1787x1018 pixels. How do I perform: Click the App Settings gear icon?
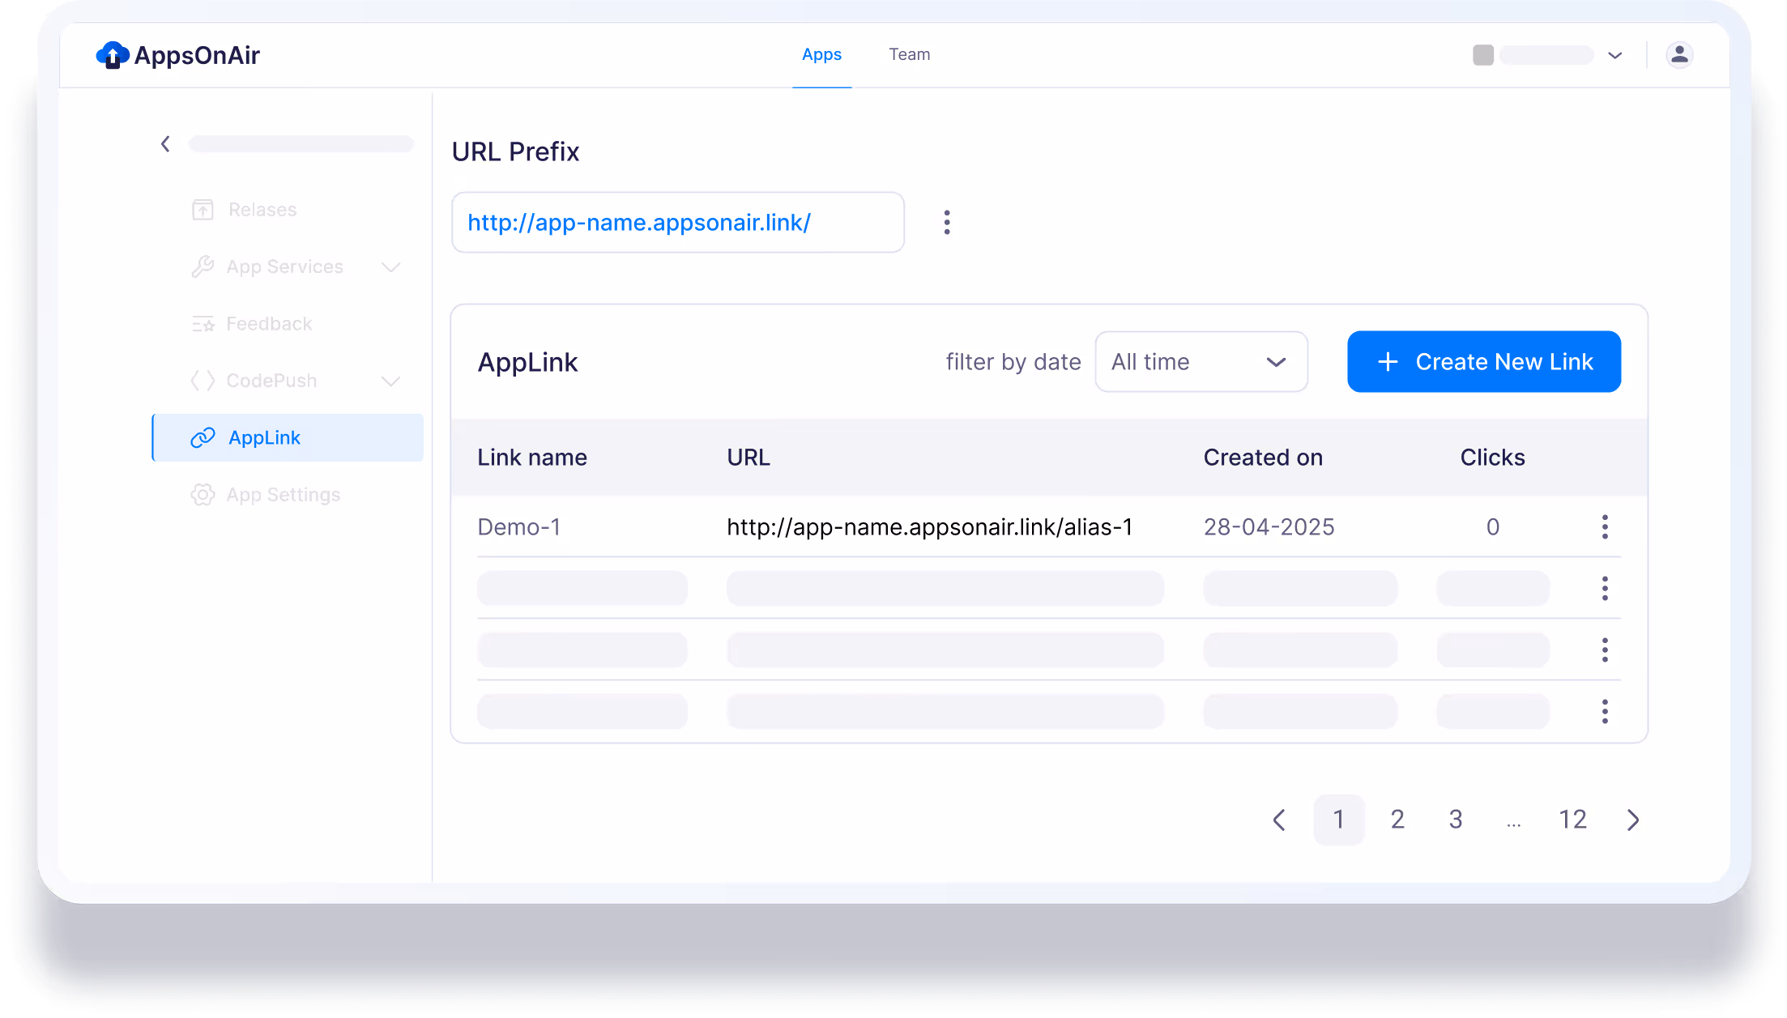click(x=203, y=495)
